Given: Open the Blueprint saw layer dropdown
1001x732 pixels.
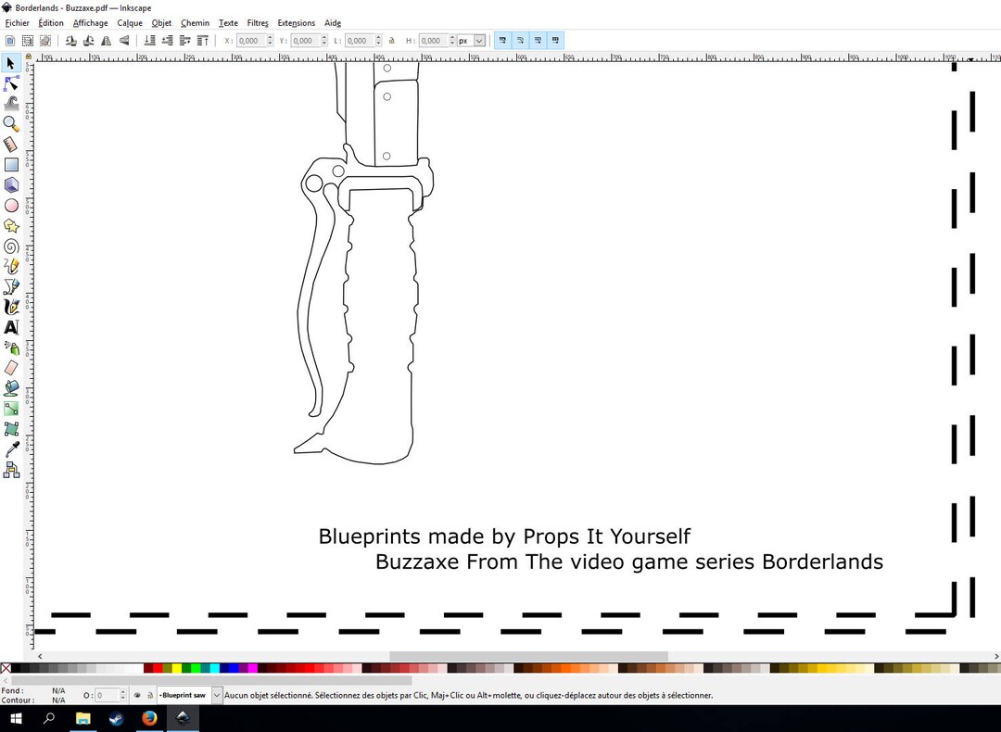Looking at the screenshot, I should pos(216,694).
